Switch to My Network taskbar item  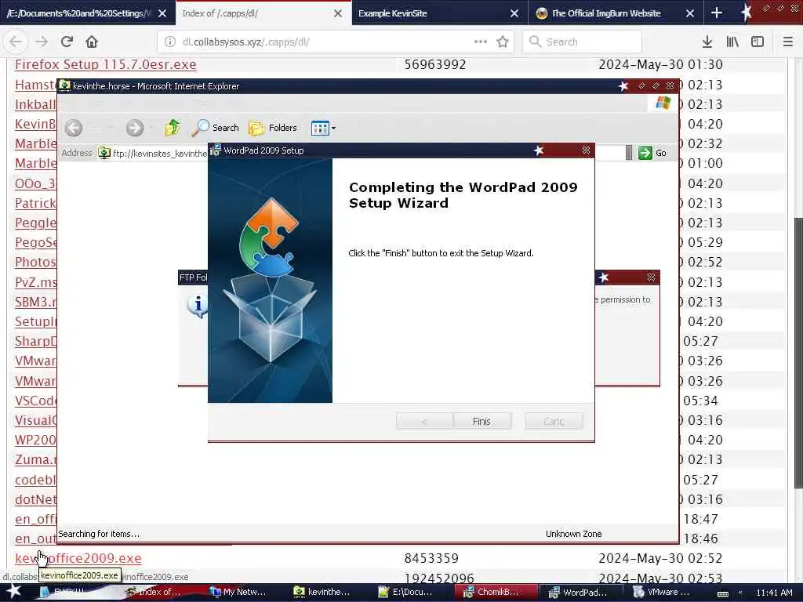pyautogui.click(x=238, y=592)
